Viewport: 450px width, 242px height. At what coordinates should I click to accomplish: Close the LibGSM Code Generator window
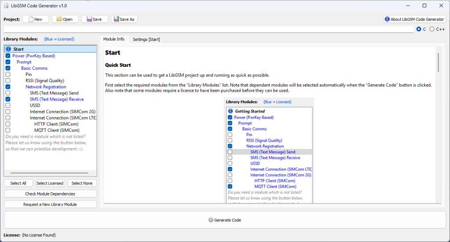[441, 6]
